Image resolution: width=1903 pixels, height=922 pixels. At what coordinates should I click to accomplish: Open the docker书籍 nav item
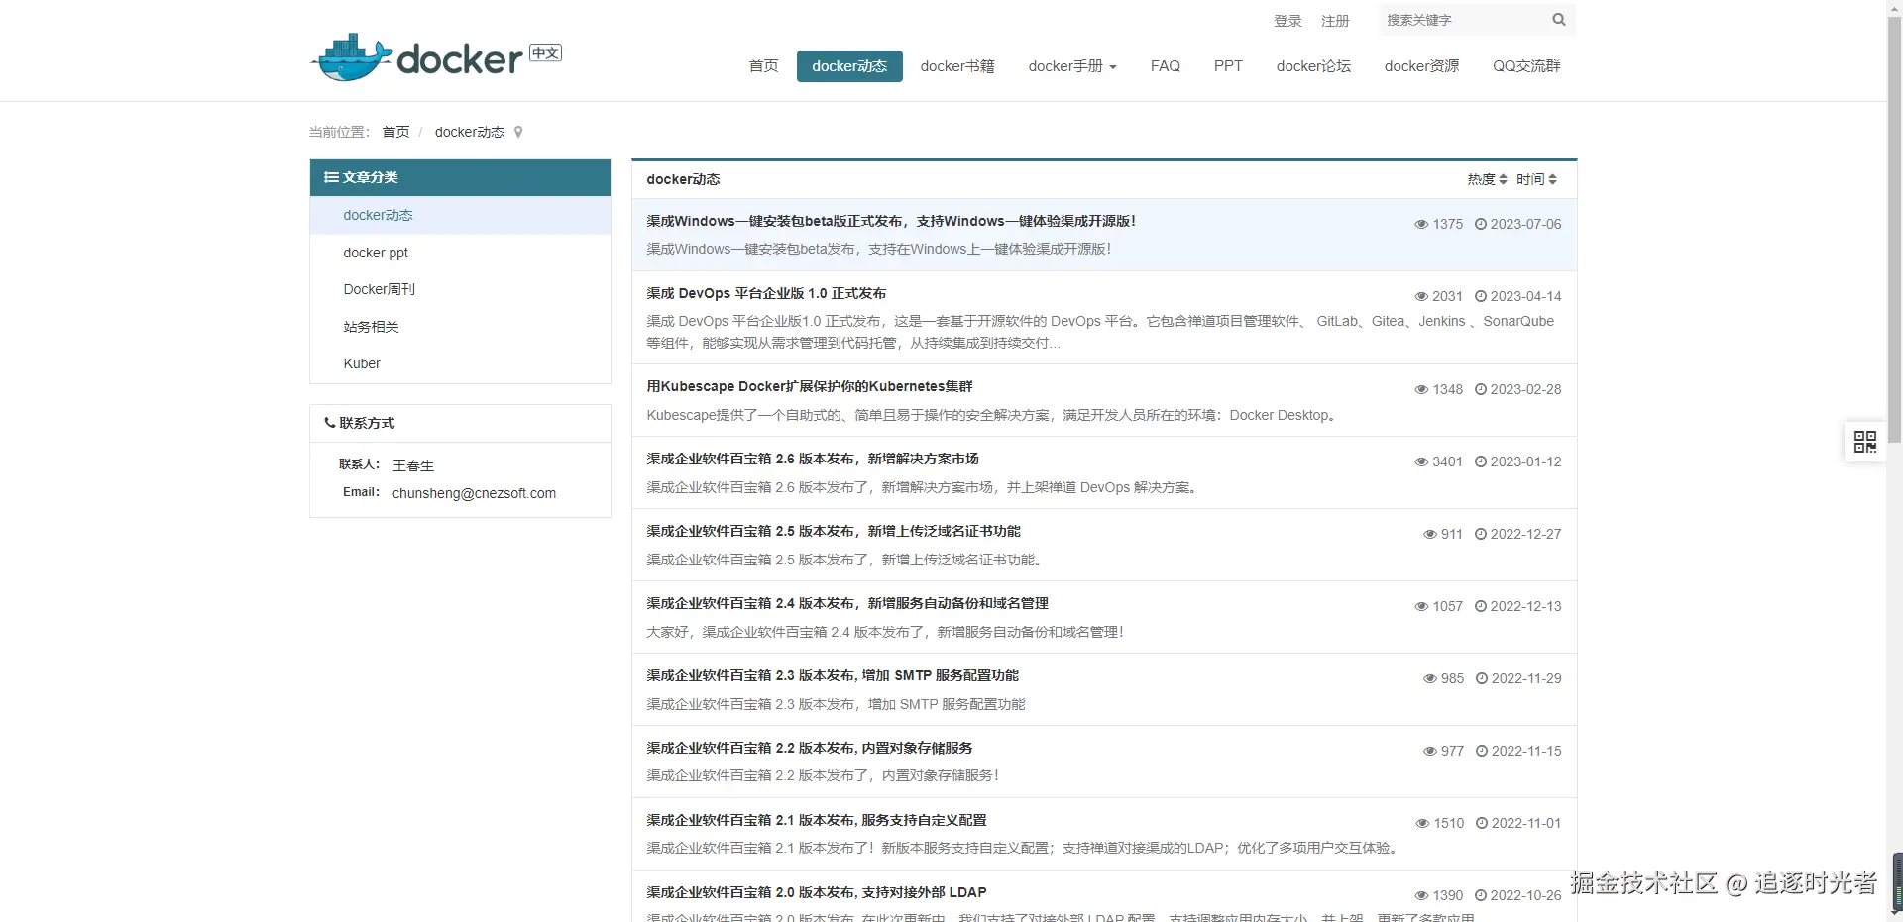coord(957,66)
